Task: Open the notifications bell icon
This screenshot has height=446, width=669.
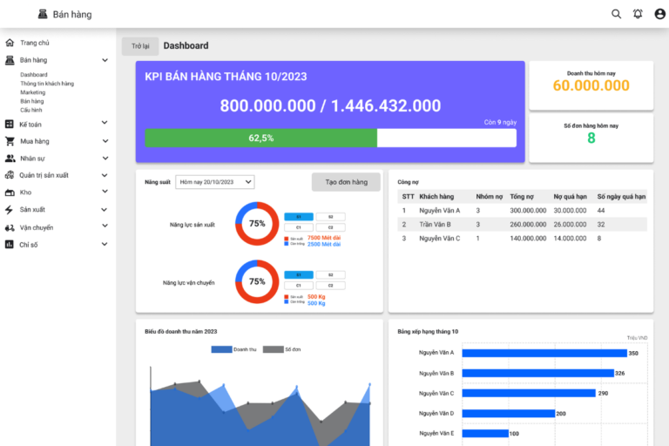Action: click(638, 14)
